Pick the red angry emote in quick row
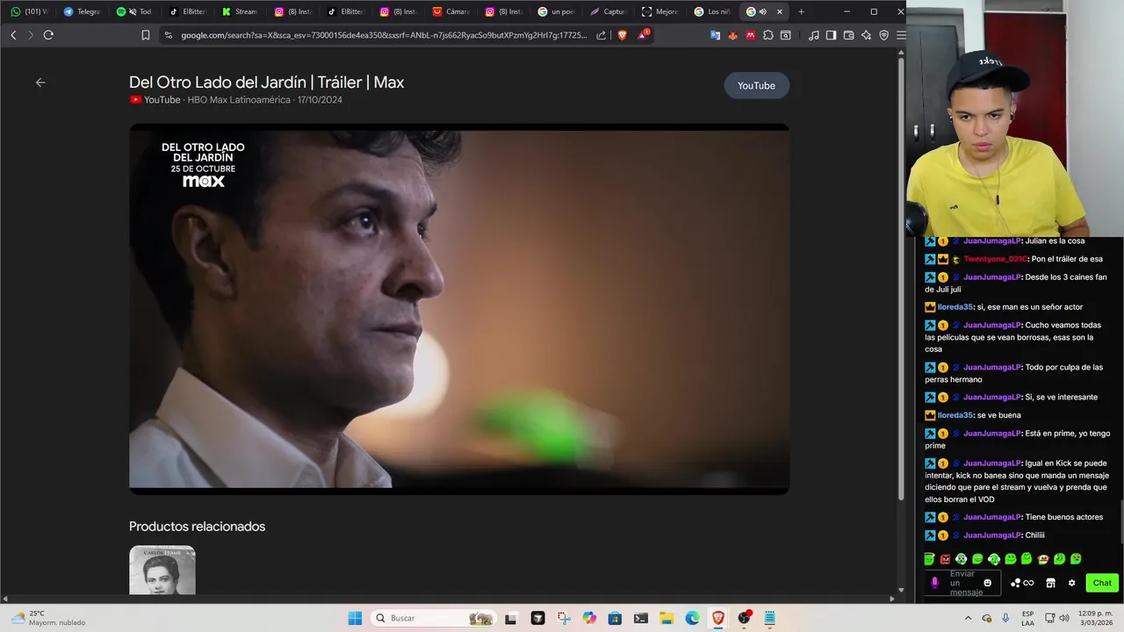The image size is (1124, 632). pyautogui.click(x=945, y=559)
